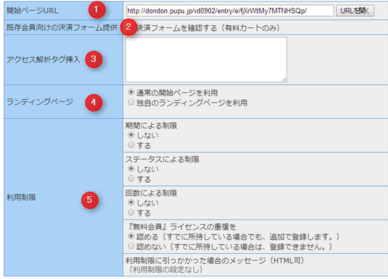This screenshot has width=388, height=279.
Task: Enable する under 期間による制限
Action: 131,145
